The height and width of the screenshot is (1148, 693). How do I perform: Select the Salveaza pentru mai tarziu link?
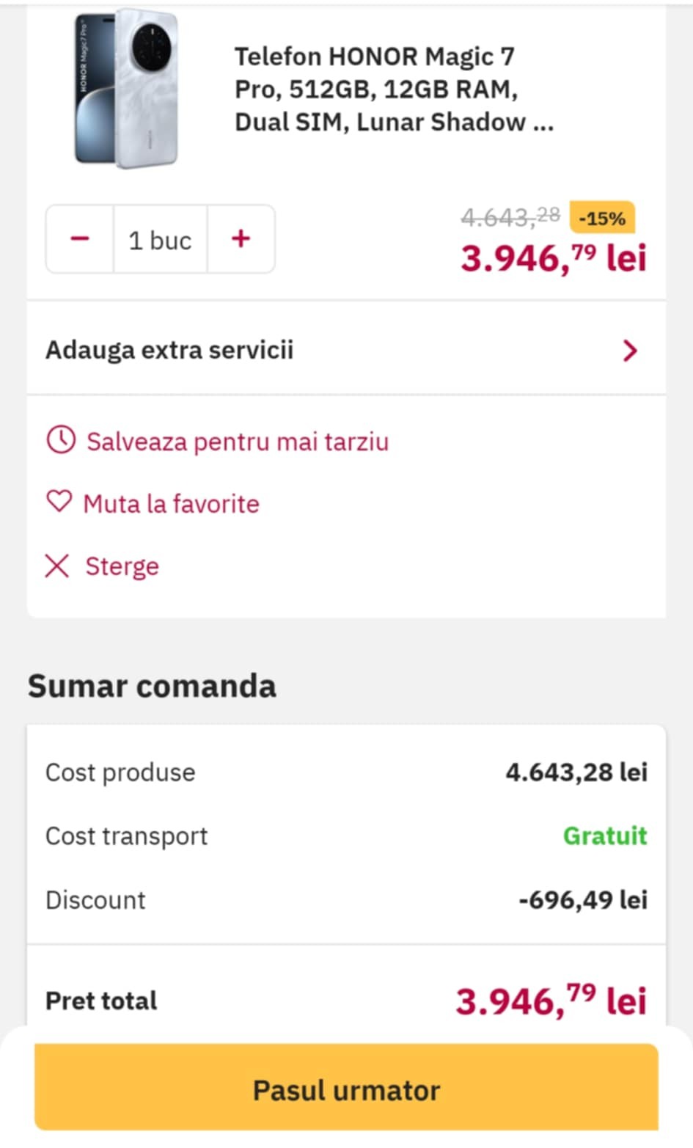(238, 442)
